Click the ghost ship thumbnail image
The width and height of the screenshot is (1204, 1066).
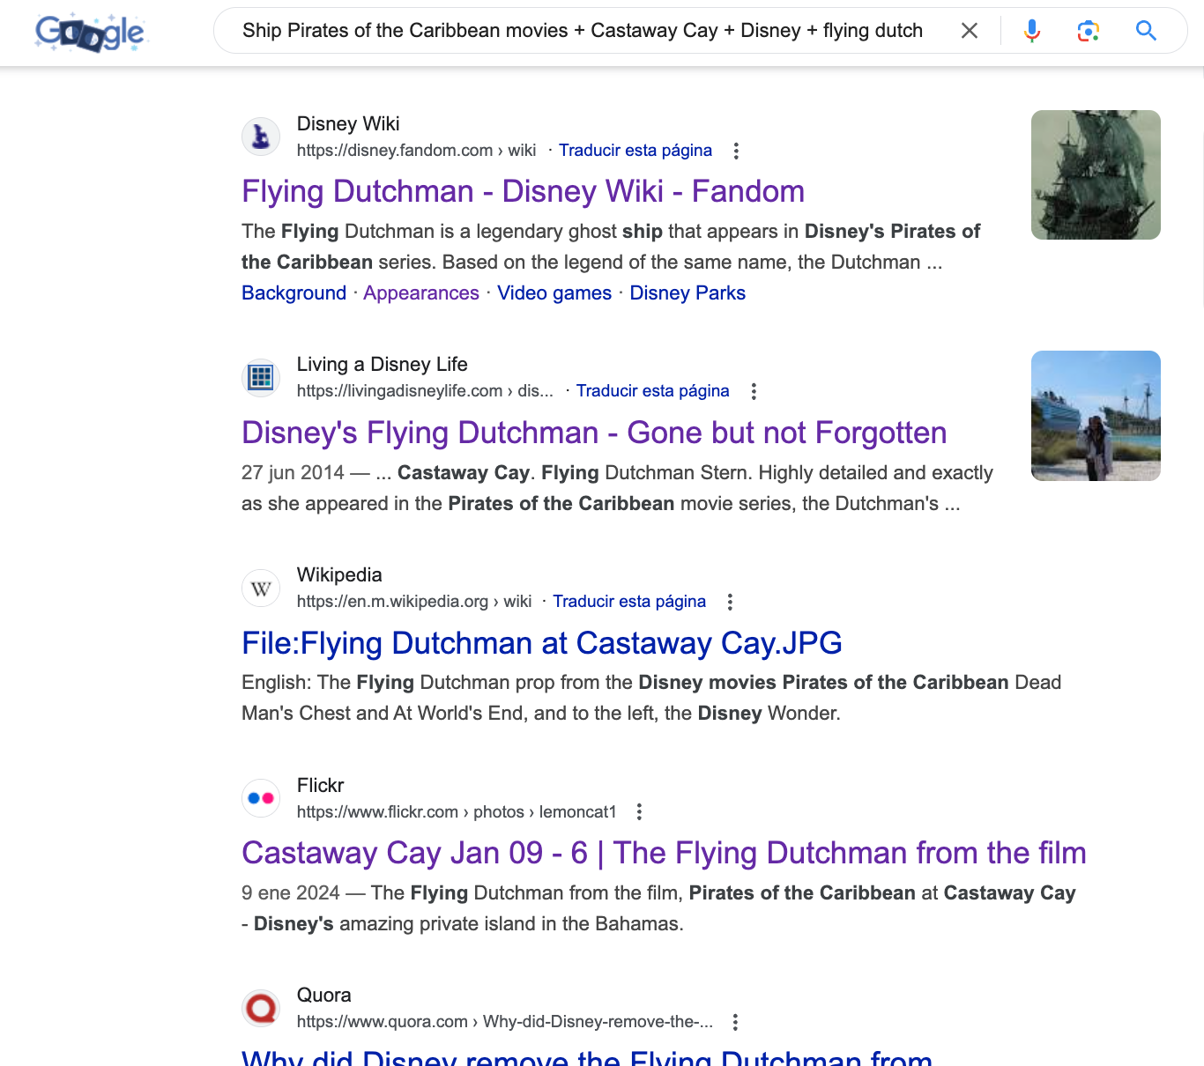1095,174
